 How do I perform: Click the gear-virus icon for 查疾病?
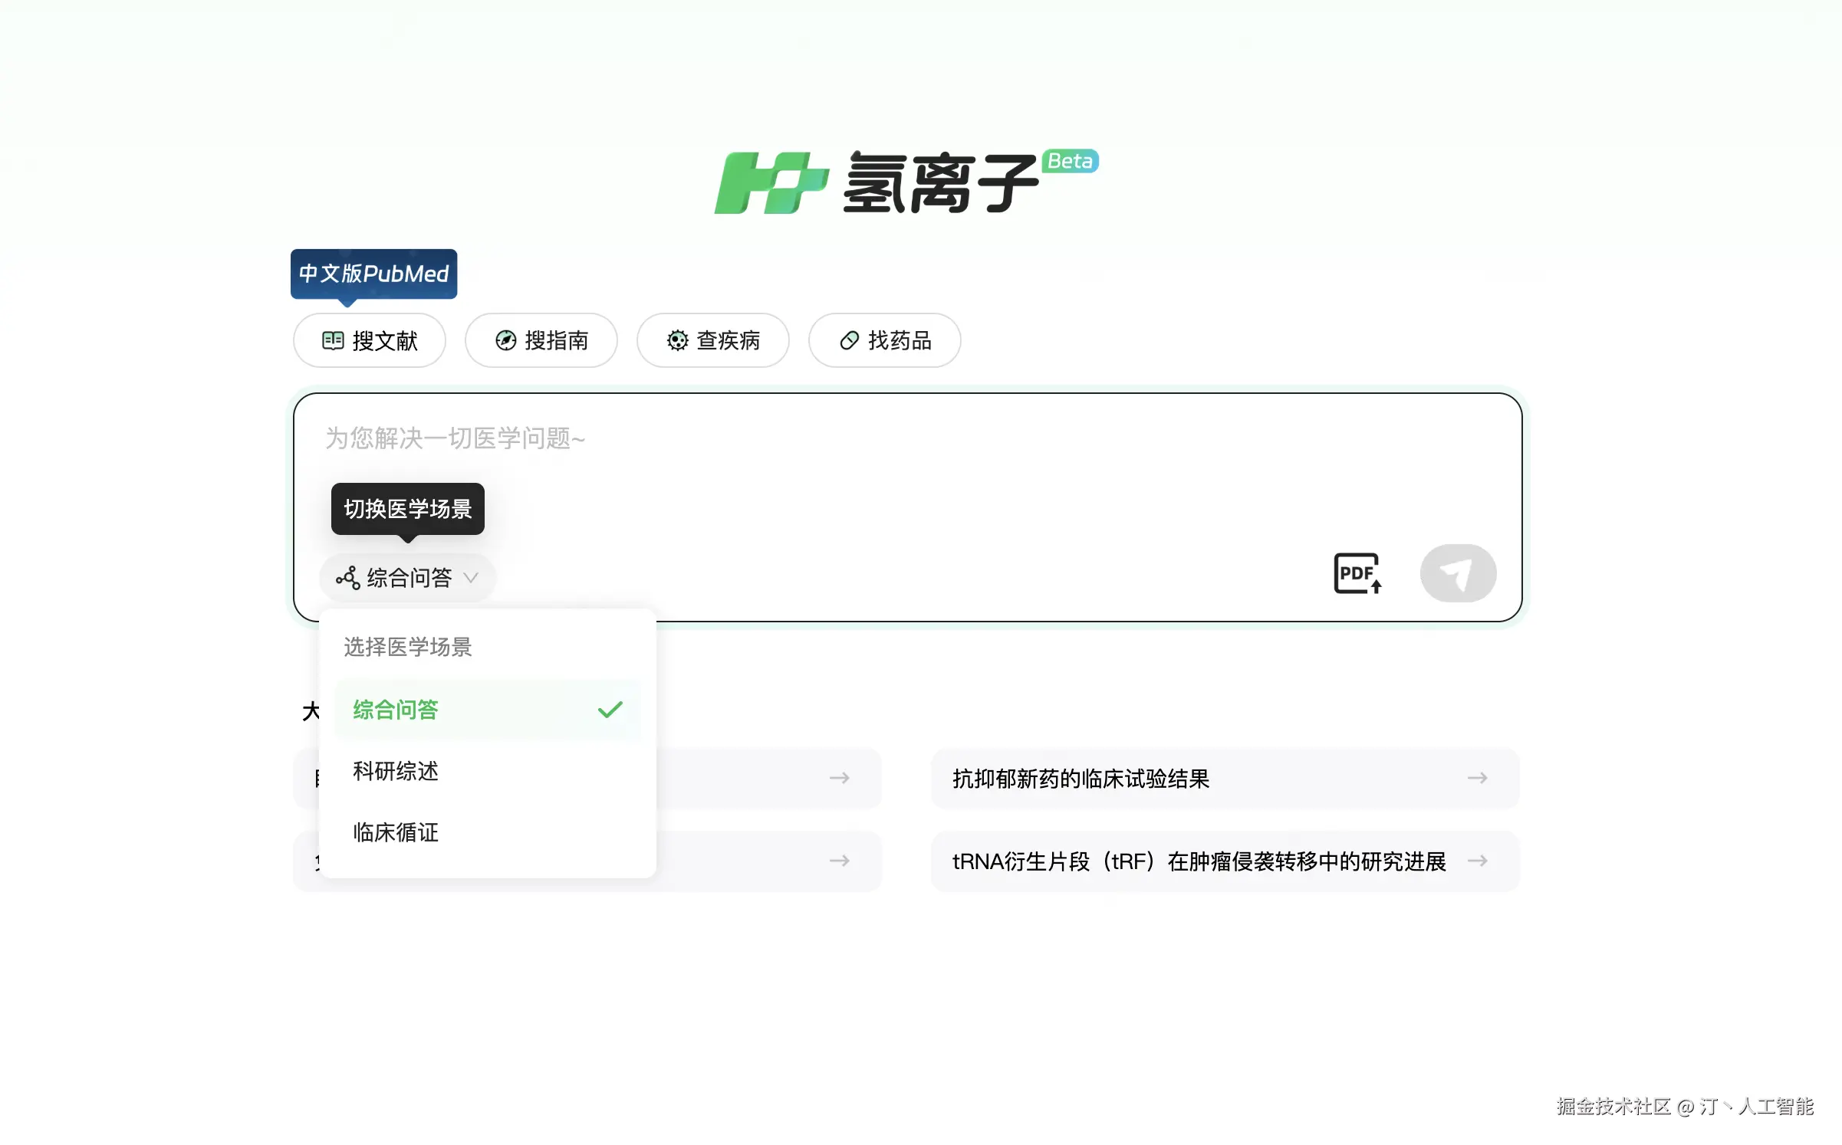coord(677,341)
